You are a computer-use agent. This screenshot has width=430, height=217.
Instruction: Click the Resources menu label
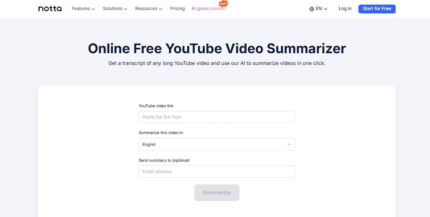146,9
